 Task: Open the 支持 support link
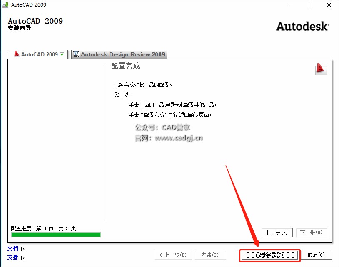[x=13, y=257]
